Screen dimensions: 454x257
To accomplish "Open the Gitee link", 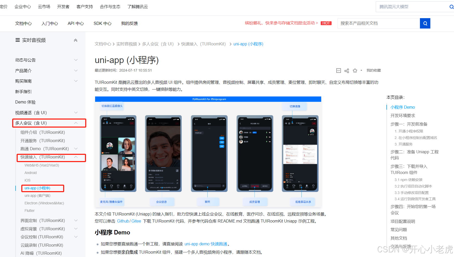I will pyautogui.click(x=136, y=221).
